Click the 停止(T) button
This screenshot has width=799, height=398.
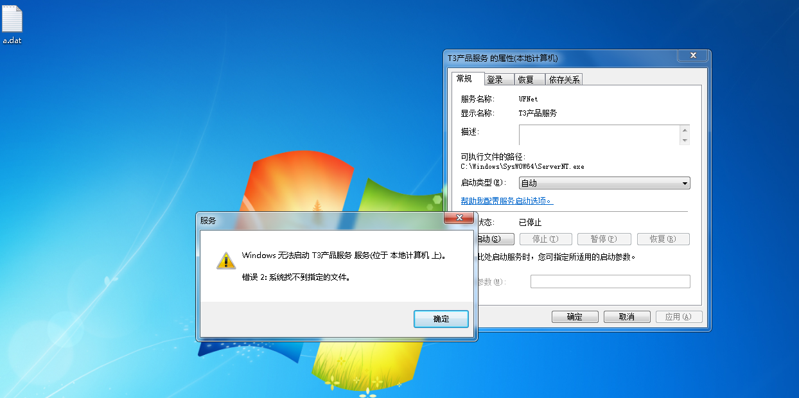coord(544,239)
